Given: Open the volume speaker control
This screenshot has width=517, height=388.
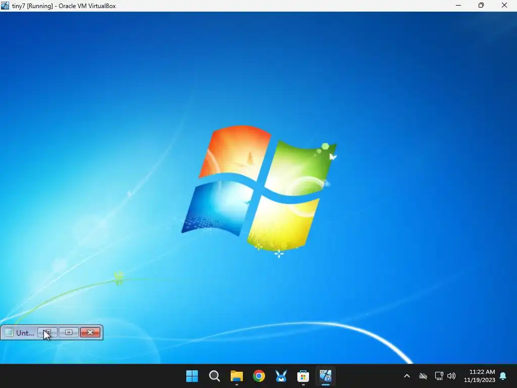Looking at the screenshot, I should 451,376.
